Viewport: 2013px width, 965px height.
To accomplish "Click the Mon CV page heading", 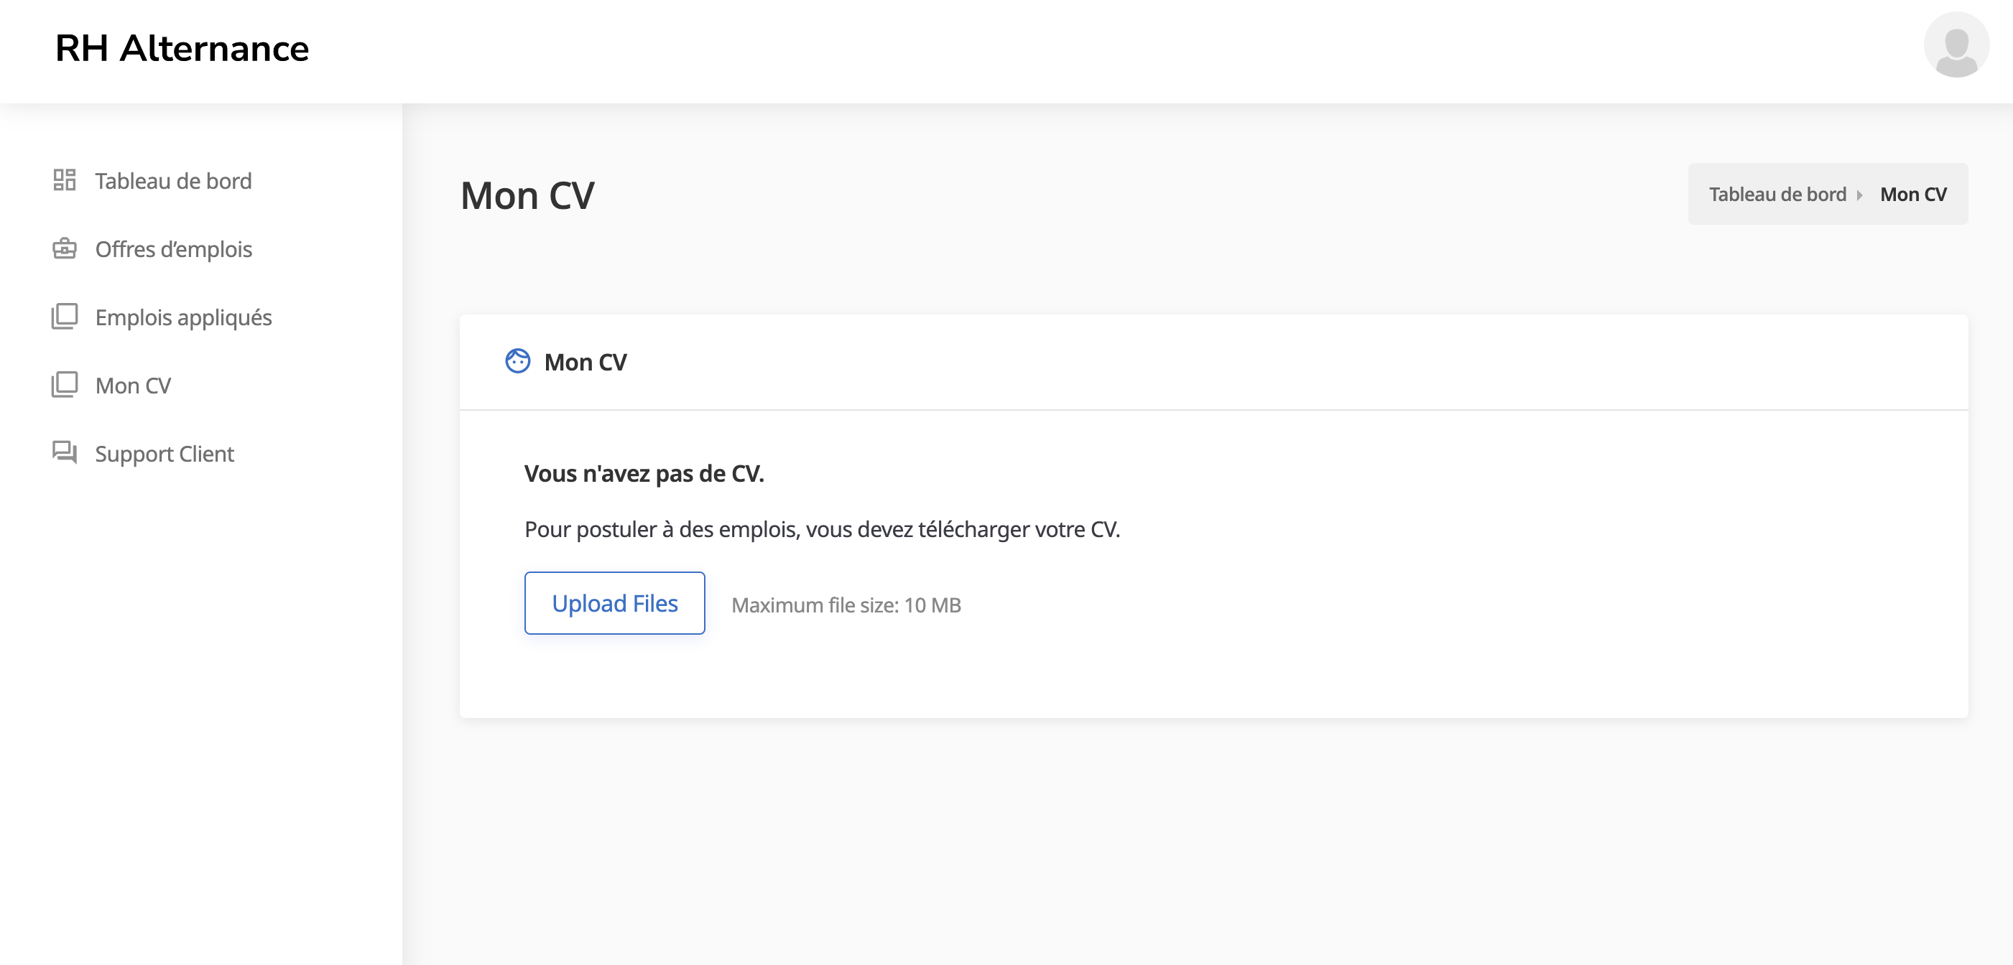I will coord(527,196).
